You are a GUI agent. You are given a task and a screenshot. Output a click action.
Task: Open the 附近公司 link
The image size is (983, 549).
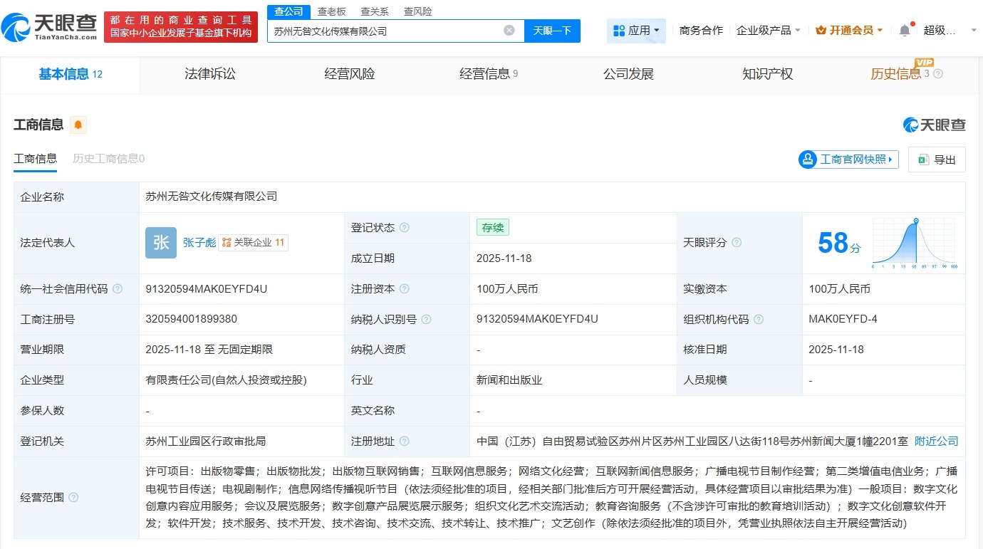click(937, 441)
